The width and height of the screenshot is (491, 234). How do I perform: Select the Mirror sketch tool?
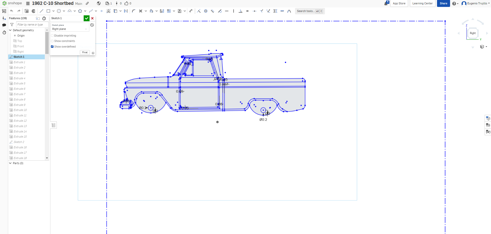pos(162,11)
